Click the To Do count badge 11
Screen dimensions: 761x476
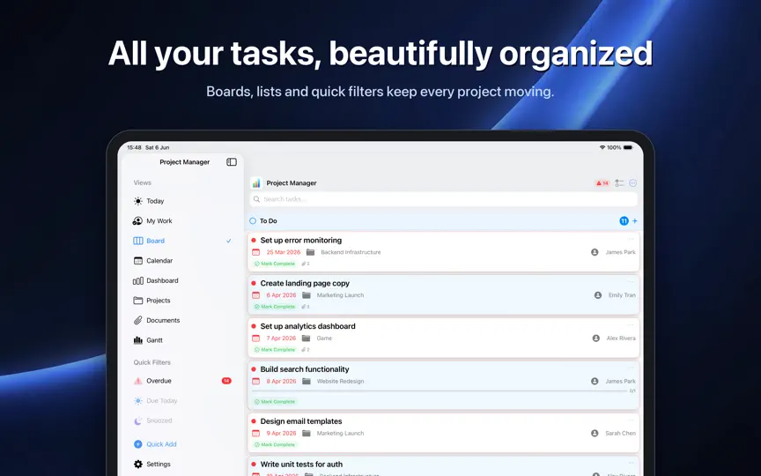(x=624, y=221)
